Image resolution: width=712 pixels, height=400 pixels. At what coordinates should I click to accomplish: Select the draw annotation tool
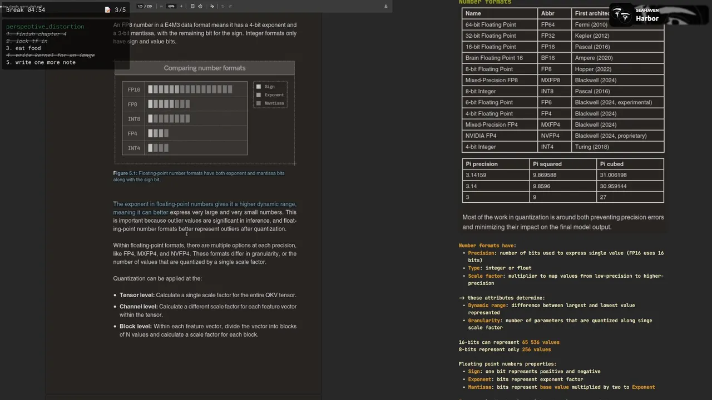(x=212, y=6)
